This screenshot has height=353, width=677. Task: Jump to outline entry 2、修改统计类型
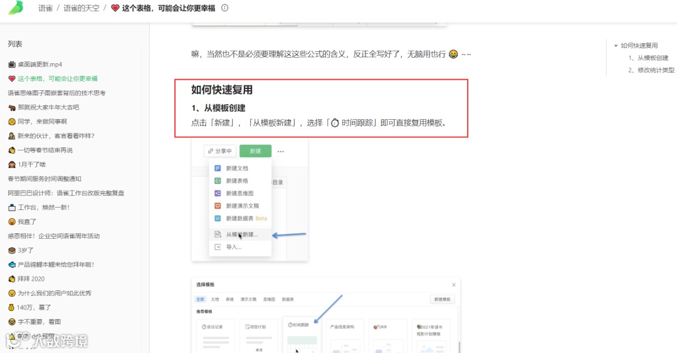(651, 70)
